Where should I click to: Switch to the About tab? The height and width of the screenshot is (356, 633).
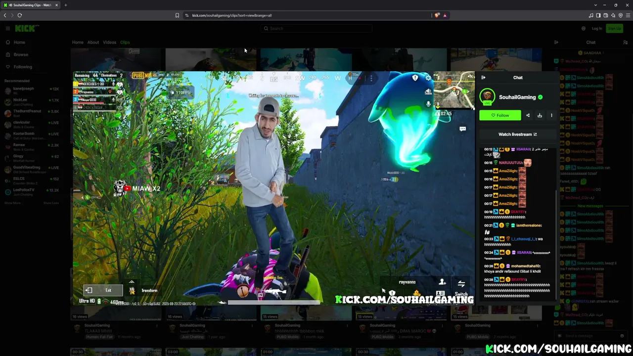tap(93, 43)
